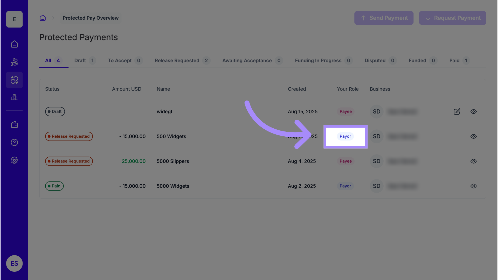Open the E workspace switcher
This screenshot has height=280, width=498.
[x=14, y=19]
